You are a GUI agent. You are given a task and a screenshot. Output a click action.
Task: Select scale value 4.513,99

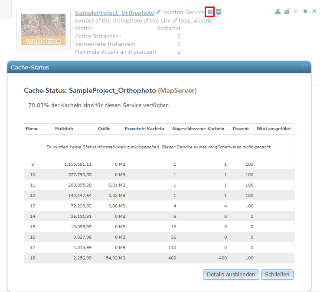[x=82, y=247]
